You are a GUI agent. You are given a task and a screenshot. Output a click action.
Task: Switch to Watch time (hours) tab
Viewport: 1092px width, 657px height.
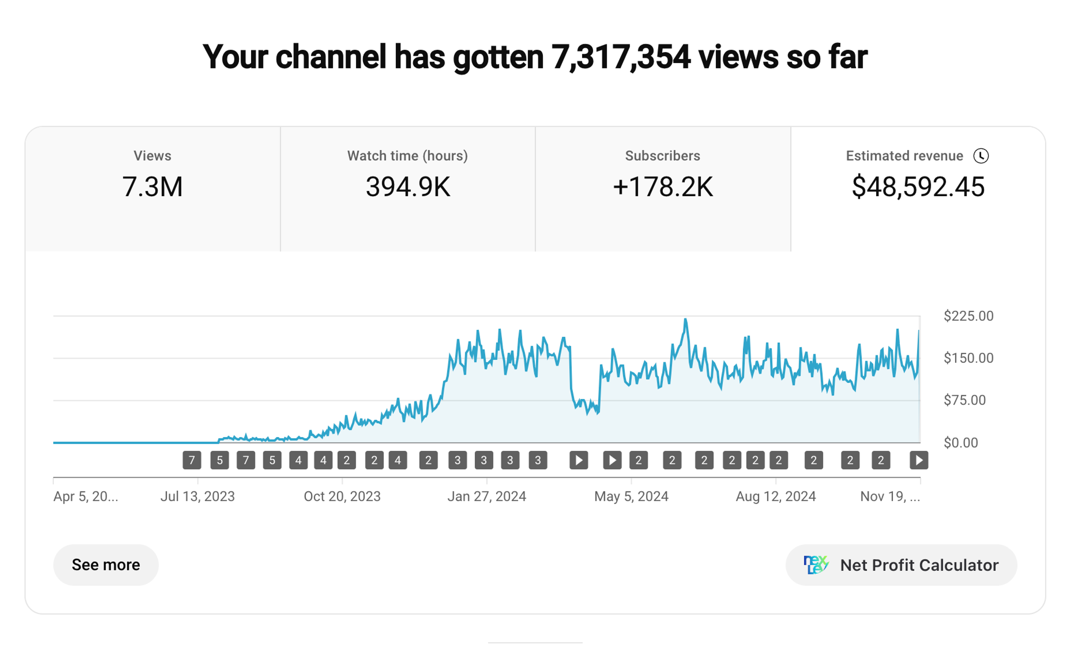[407, 188]
